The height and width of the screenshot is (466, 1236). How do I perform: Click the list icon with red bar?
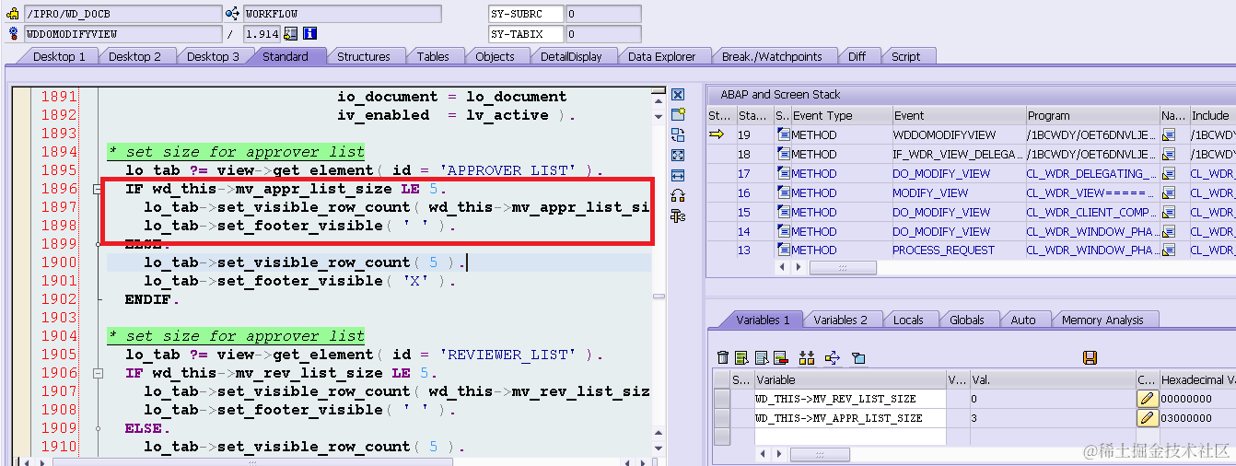[780, 357]
